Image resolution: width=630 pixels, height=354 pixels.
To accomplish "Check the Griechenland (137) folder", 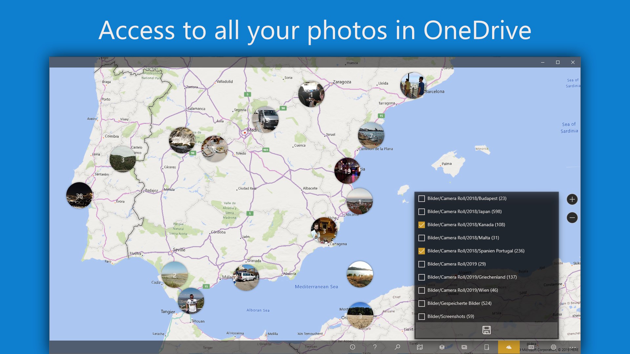I will tap(422, 277).
